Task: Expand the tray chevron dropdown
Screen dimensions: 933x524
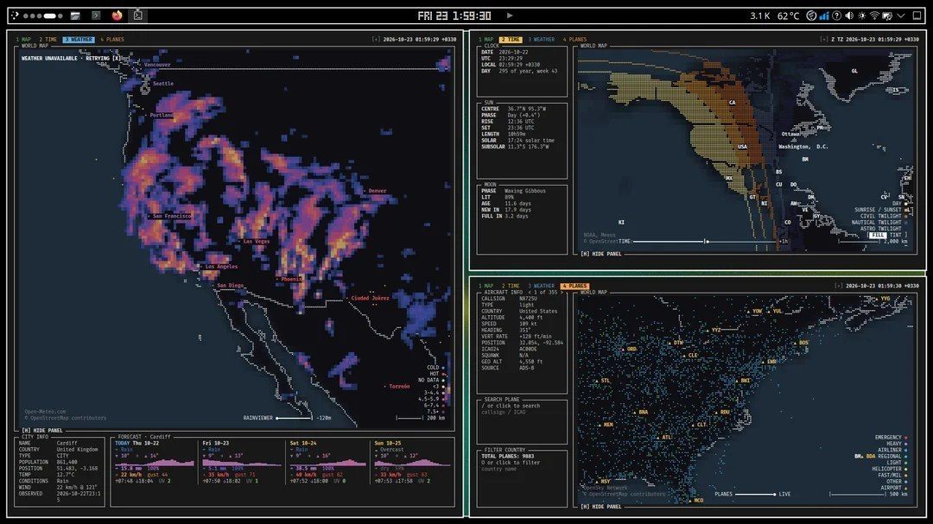Action: tap(901, 16)
